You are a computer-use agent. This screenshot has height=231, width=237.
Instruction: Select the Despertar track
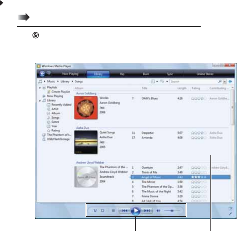[x=148, y=133]
